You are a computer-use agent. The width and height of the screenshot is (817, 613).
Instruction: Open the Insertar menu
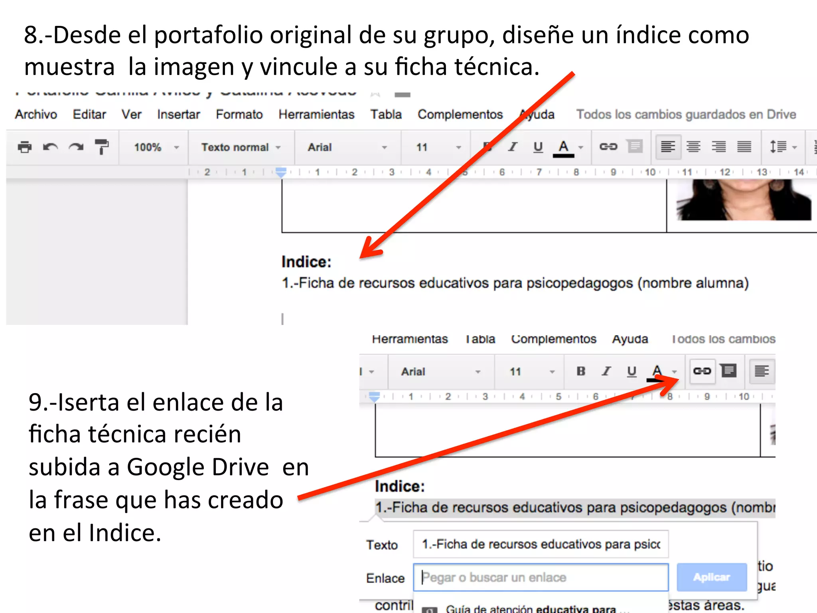pos(178,114)
